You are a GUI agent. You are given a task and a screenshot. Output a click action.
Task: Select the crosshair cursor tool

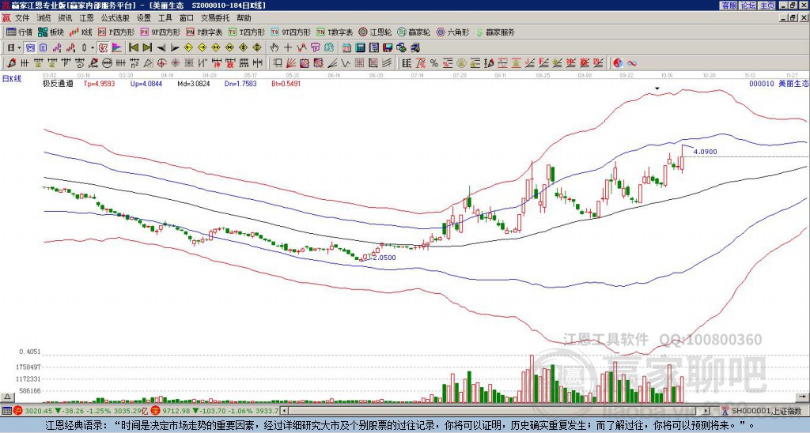[288, 47]
